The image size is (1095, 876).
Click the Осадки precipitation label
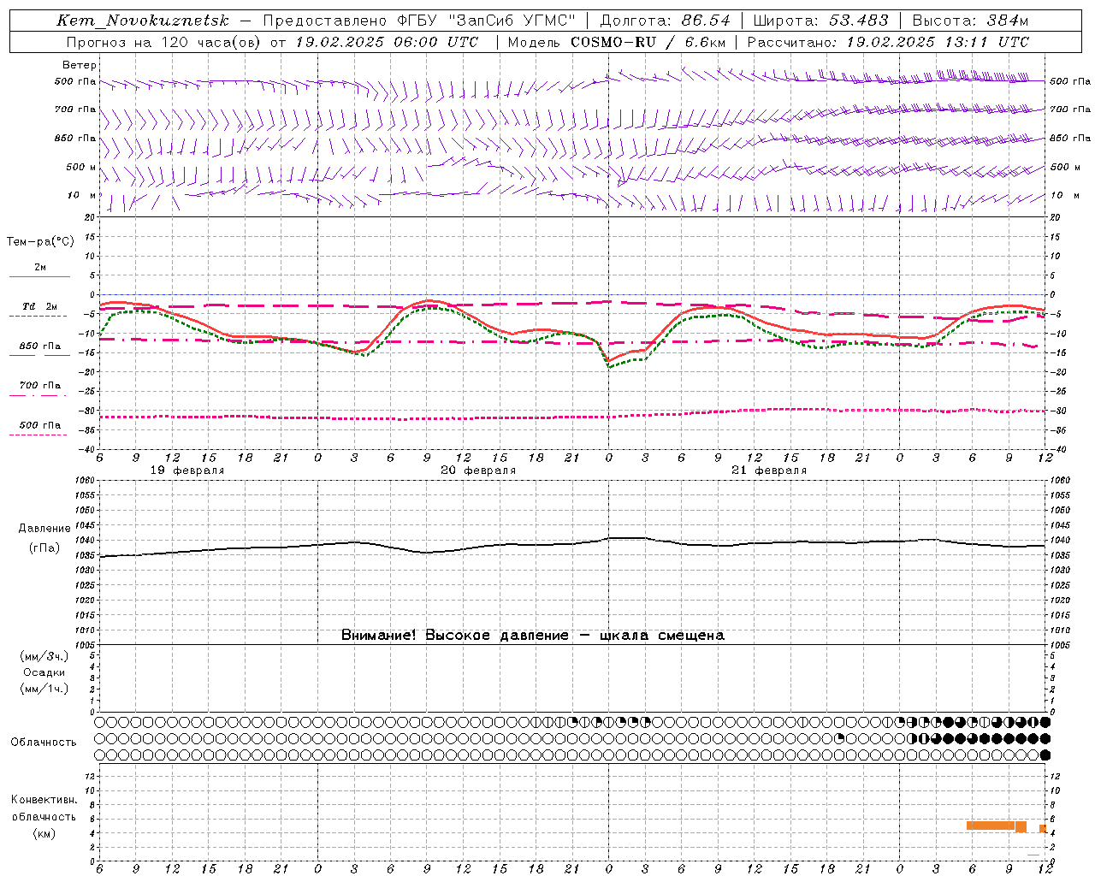click(x=44, y=672)
